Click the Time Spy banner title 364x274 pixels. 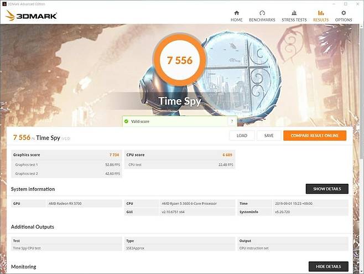click(x=180, y=101)
